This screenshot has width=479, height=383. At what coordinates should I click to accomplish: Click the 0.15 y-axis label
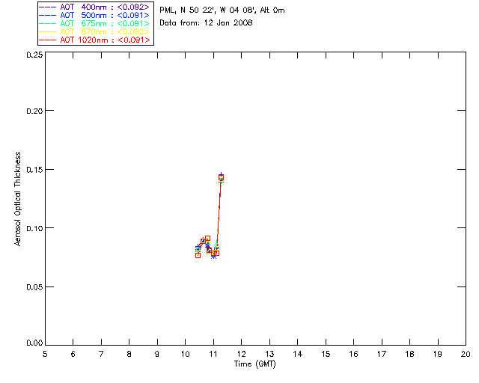pyautogui.click(x=34, y=170)
